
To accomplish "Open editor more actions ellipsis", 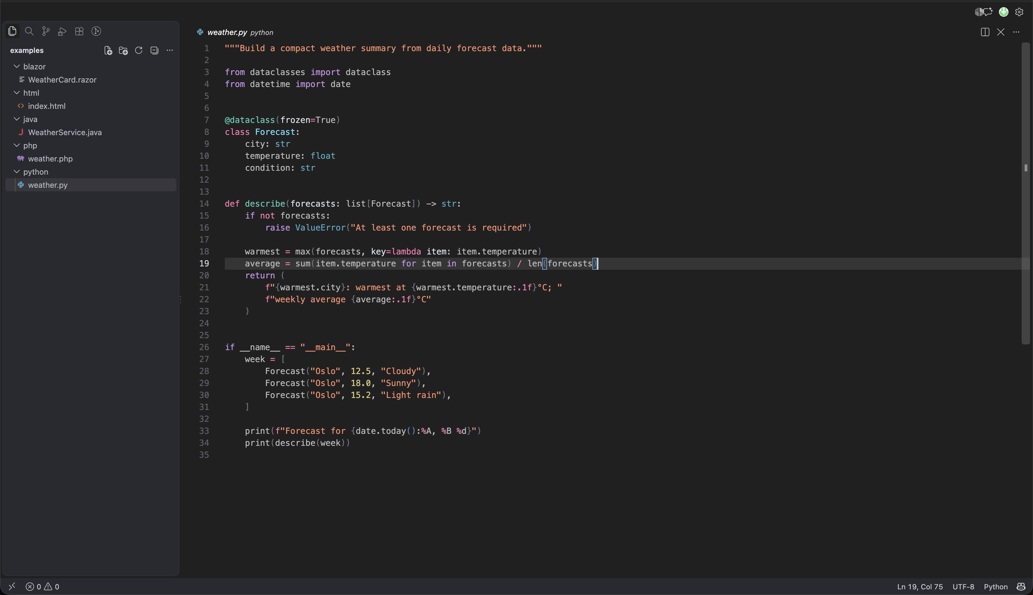I will [1016, 32].
